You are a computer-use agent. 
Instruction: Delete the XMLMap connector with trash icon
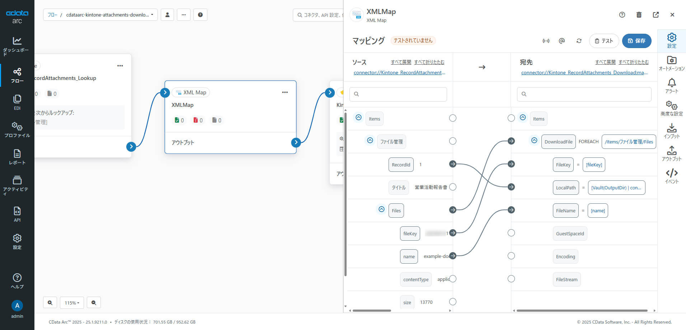[639, 15]
